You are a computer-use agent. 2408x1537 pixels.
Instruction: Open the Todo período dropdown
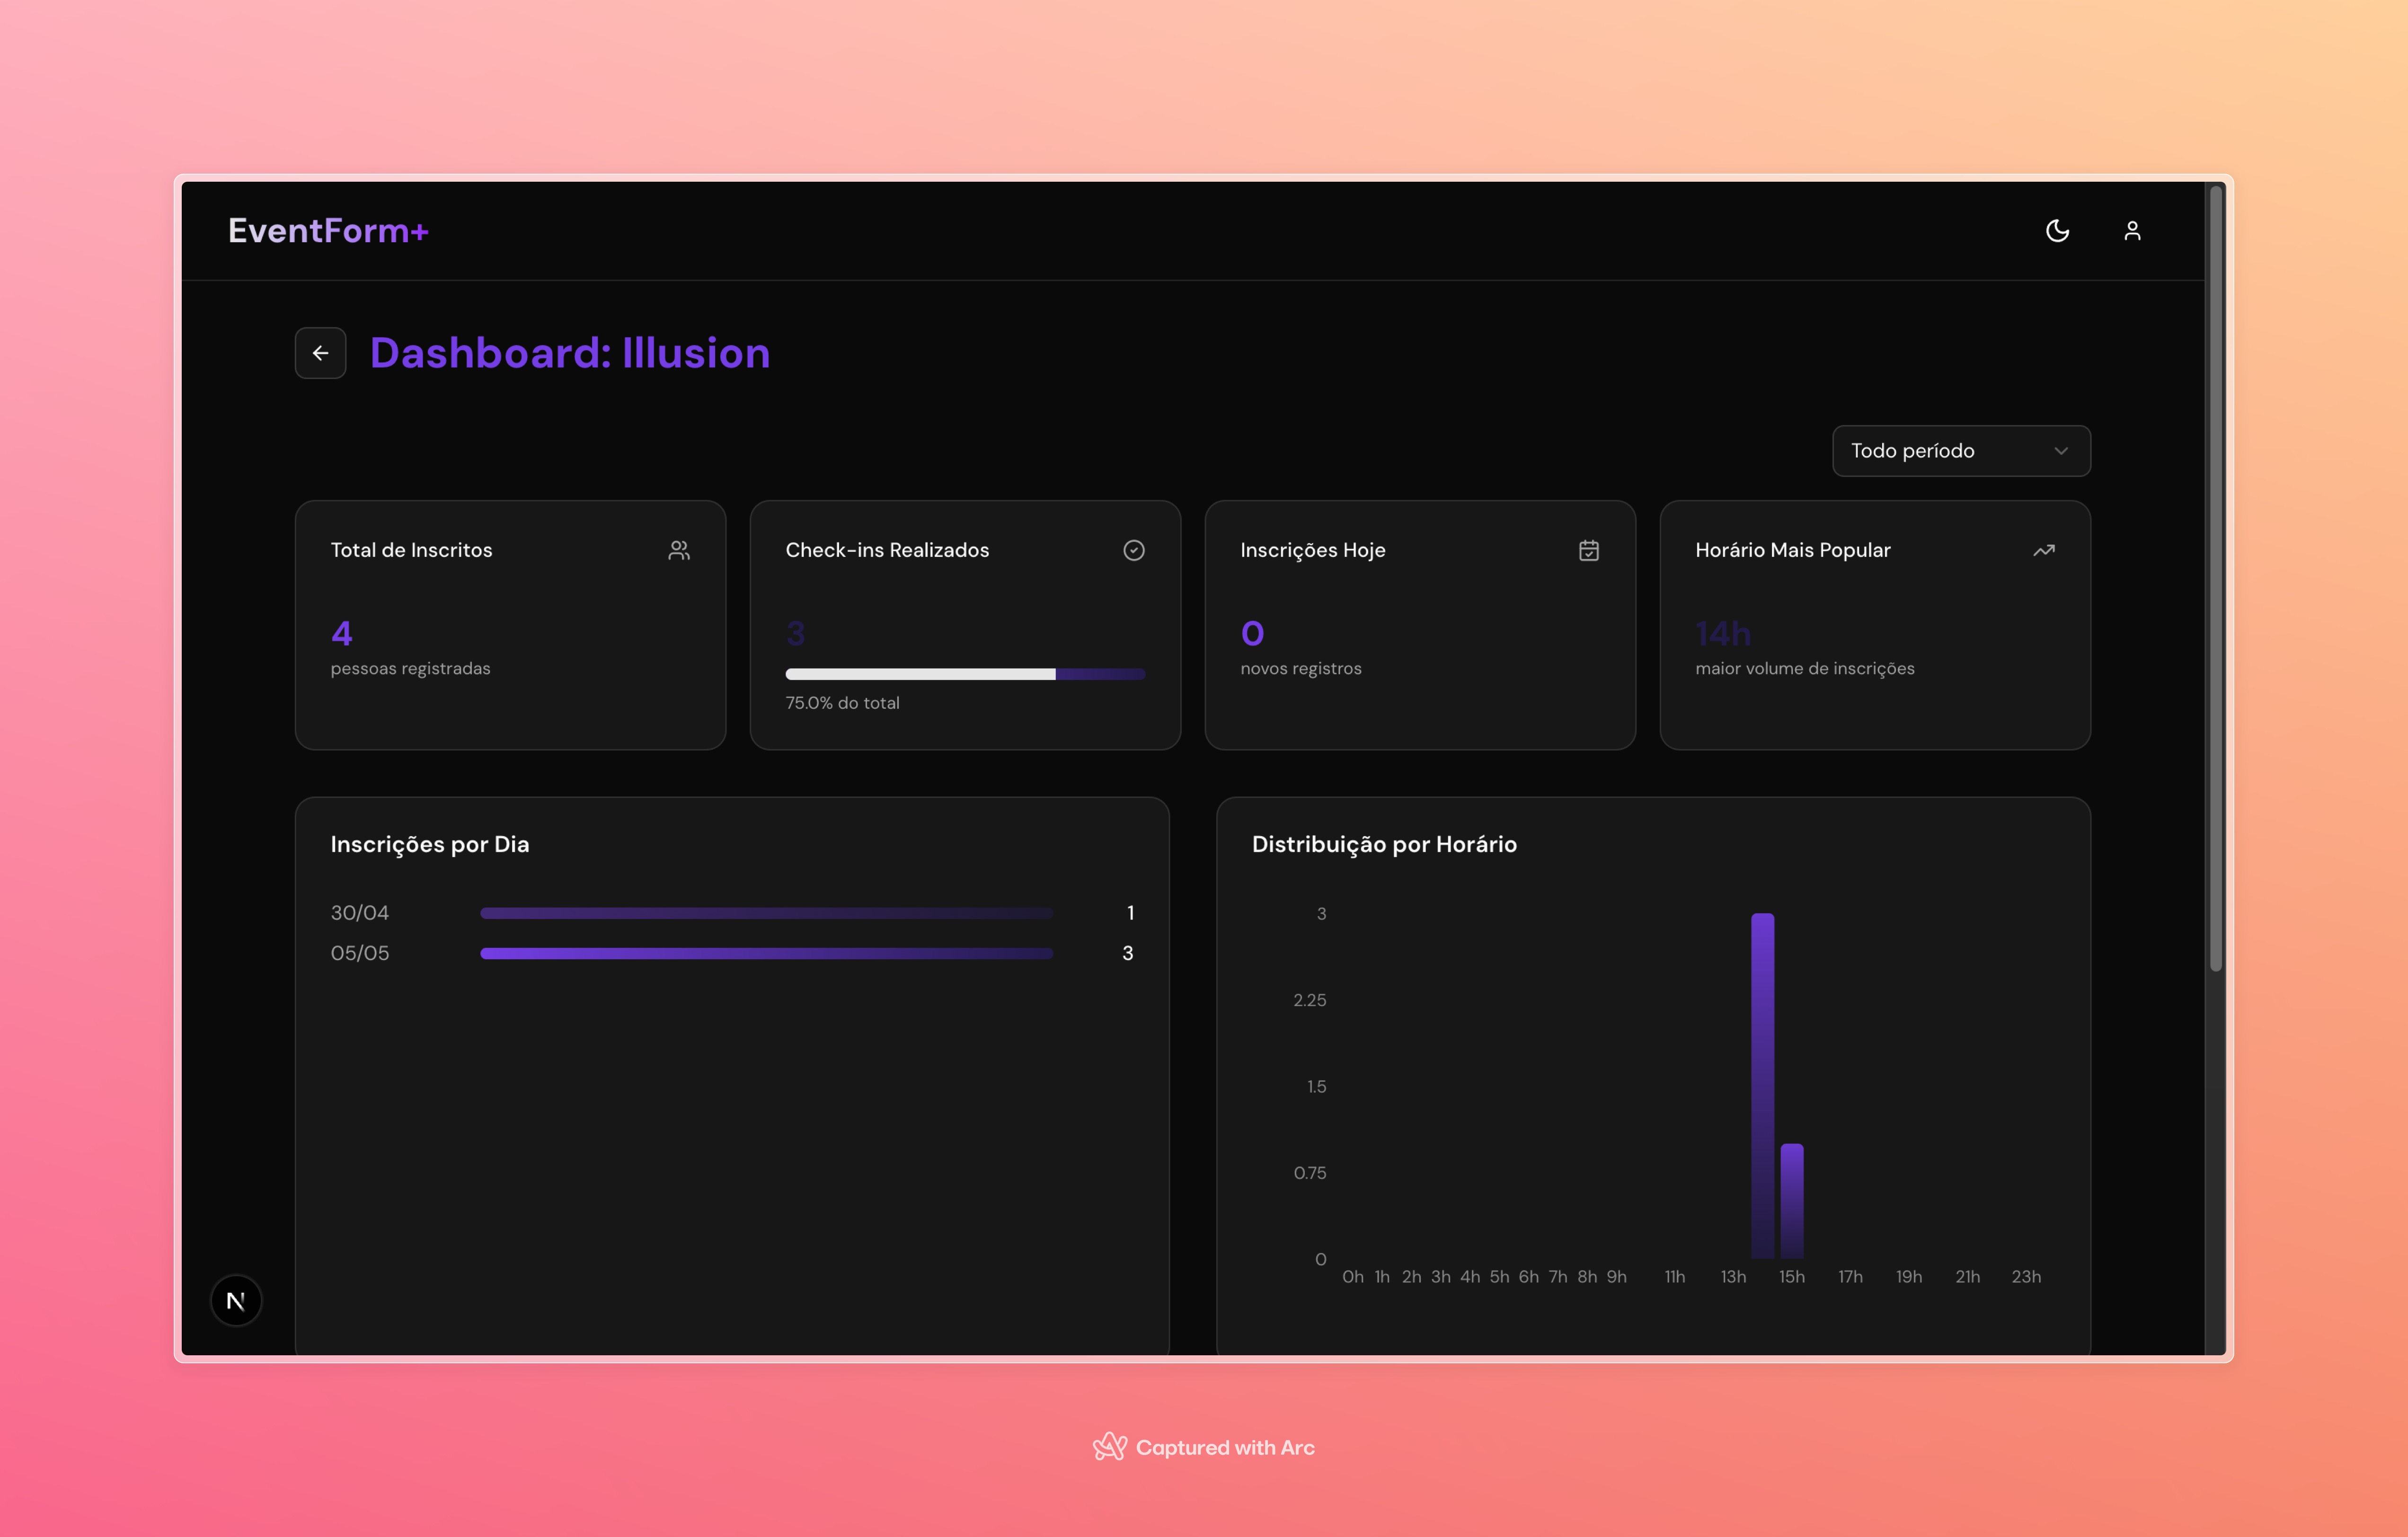(1940, 451)
